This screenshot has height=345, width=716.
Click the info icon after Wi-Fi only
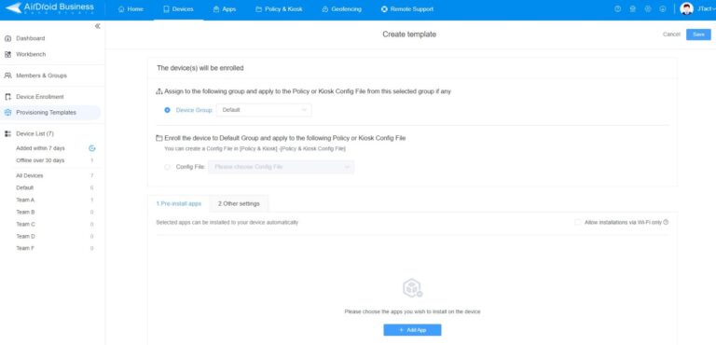(666, 222)
